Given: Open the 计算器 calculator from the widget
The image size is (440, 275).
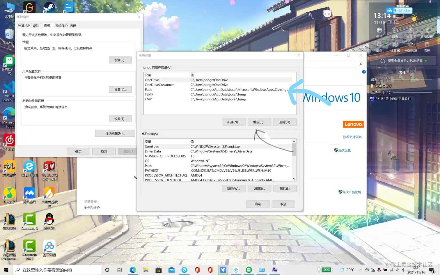Looking at the screenshot, I should (x=395, y=47).
